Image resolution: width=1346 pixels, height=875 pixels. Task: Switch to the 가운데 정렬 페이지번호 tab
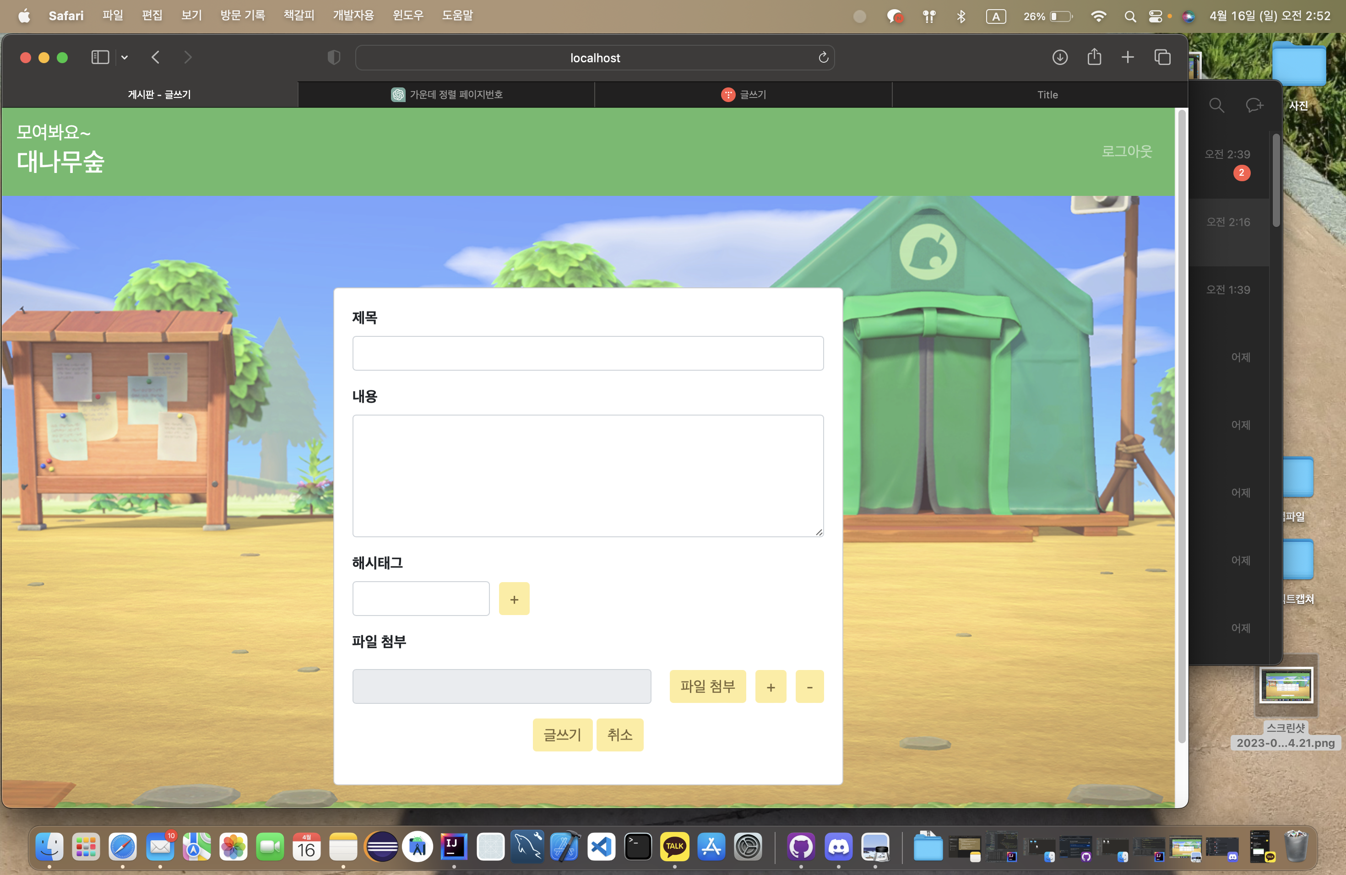pyautogui.click(x=446, y=94)
